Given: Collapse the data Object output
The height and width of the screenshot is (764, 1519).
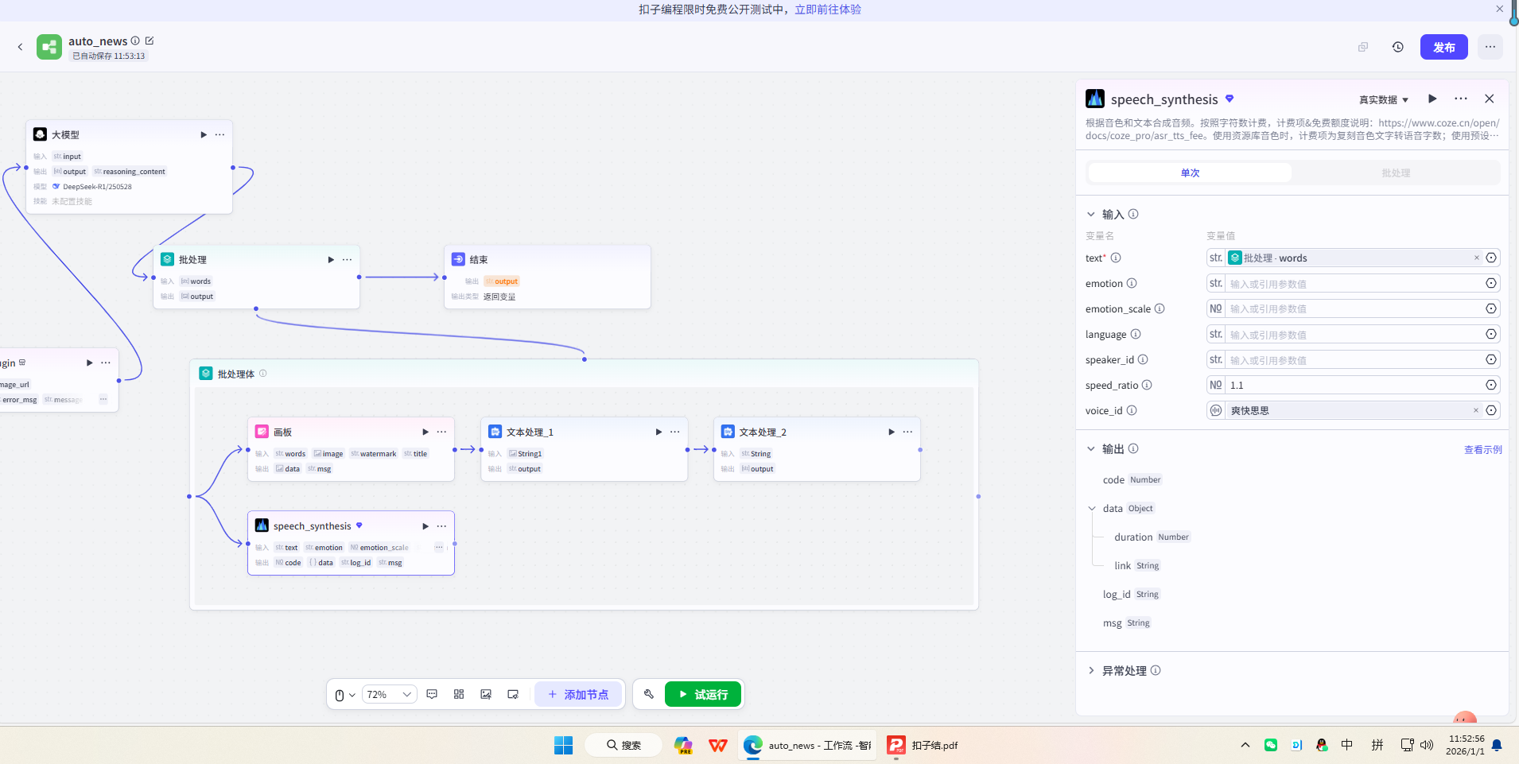Looking at the screenshot, I should point(1092,508).
